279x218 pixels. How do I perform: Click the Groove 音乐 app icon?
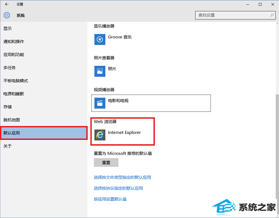(100, 39)
